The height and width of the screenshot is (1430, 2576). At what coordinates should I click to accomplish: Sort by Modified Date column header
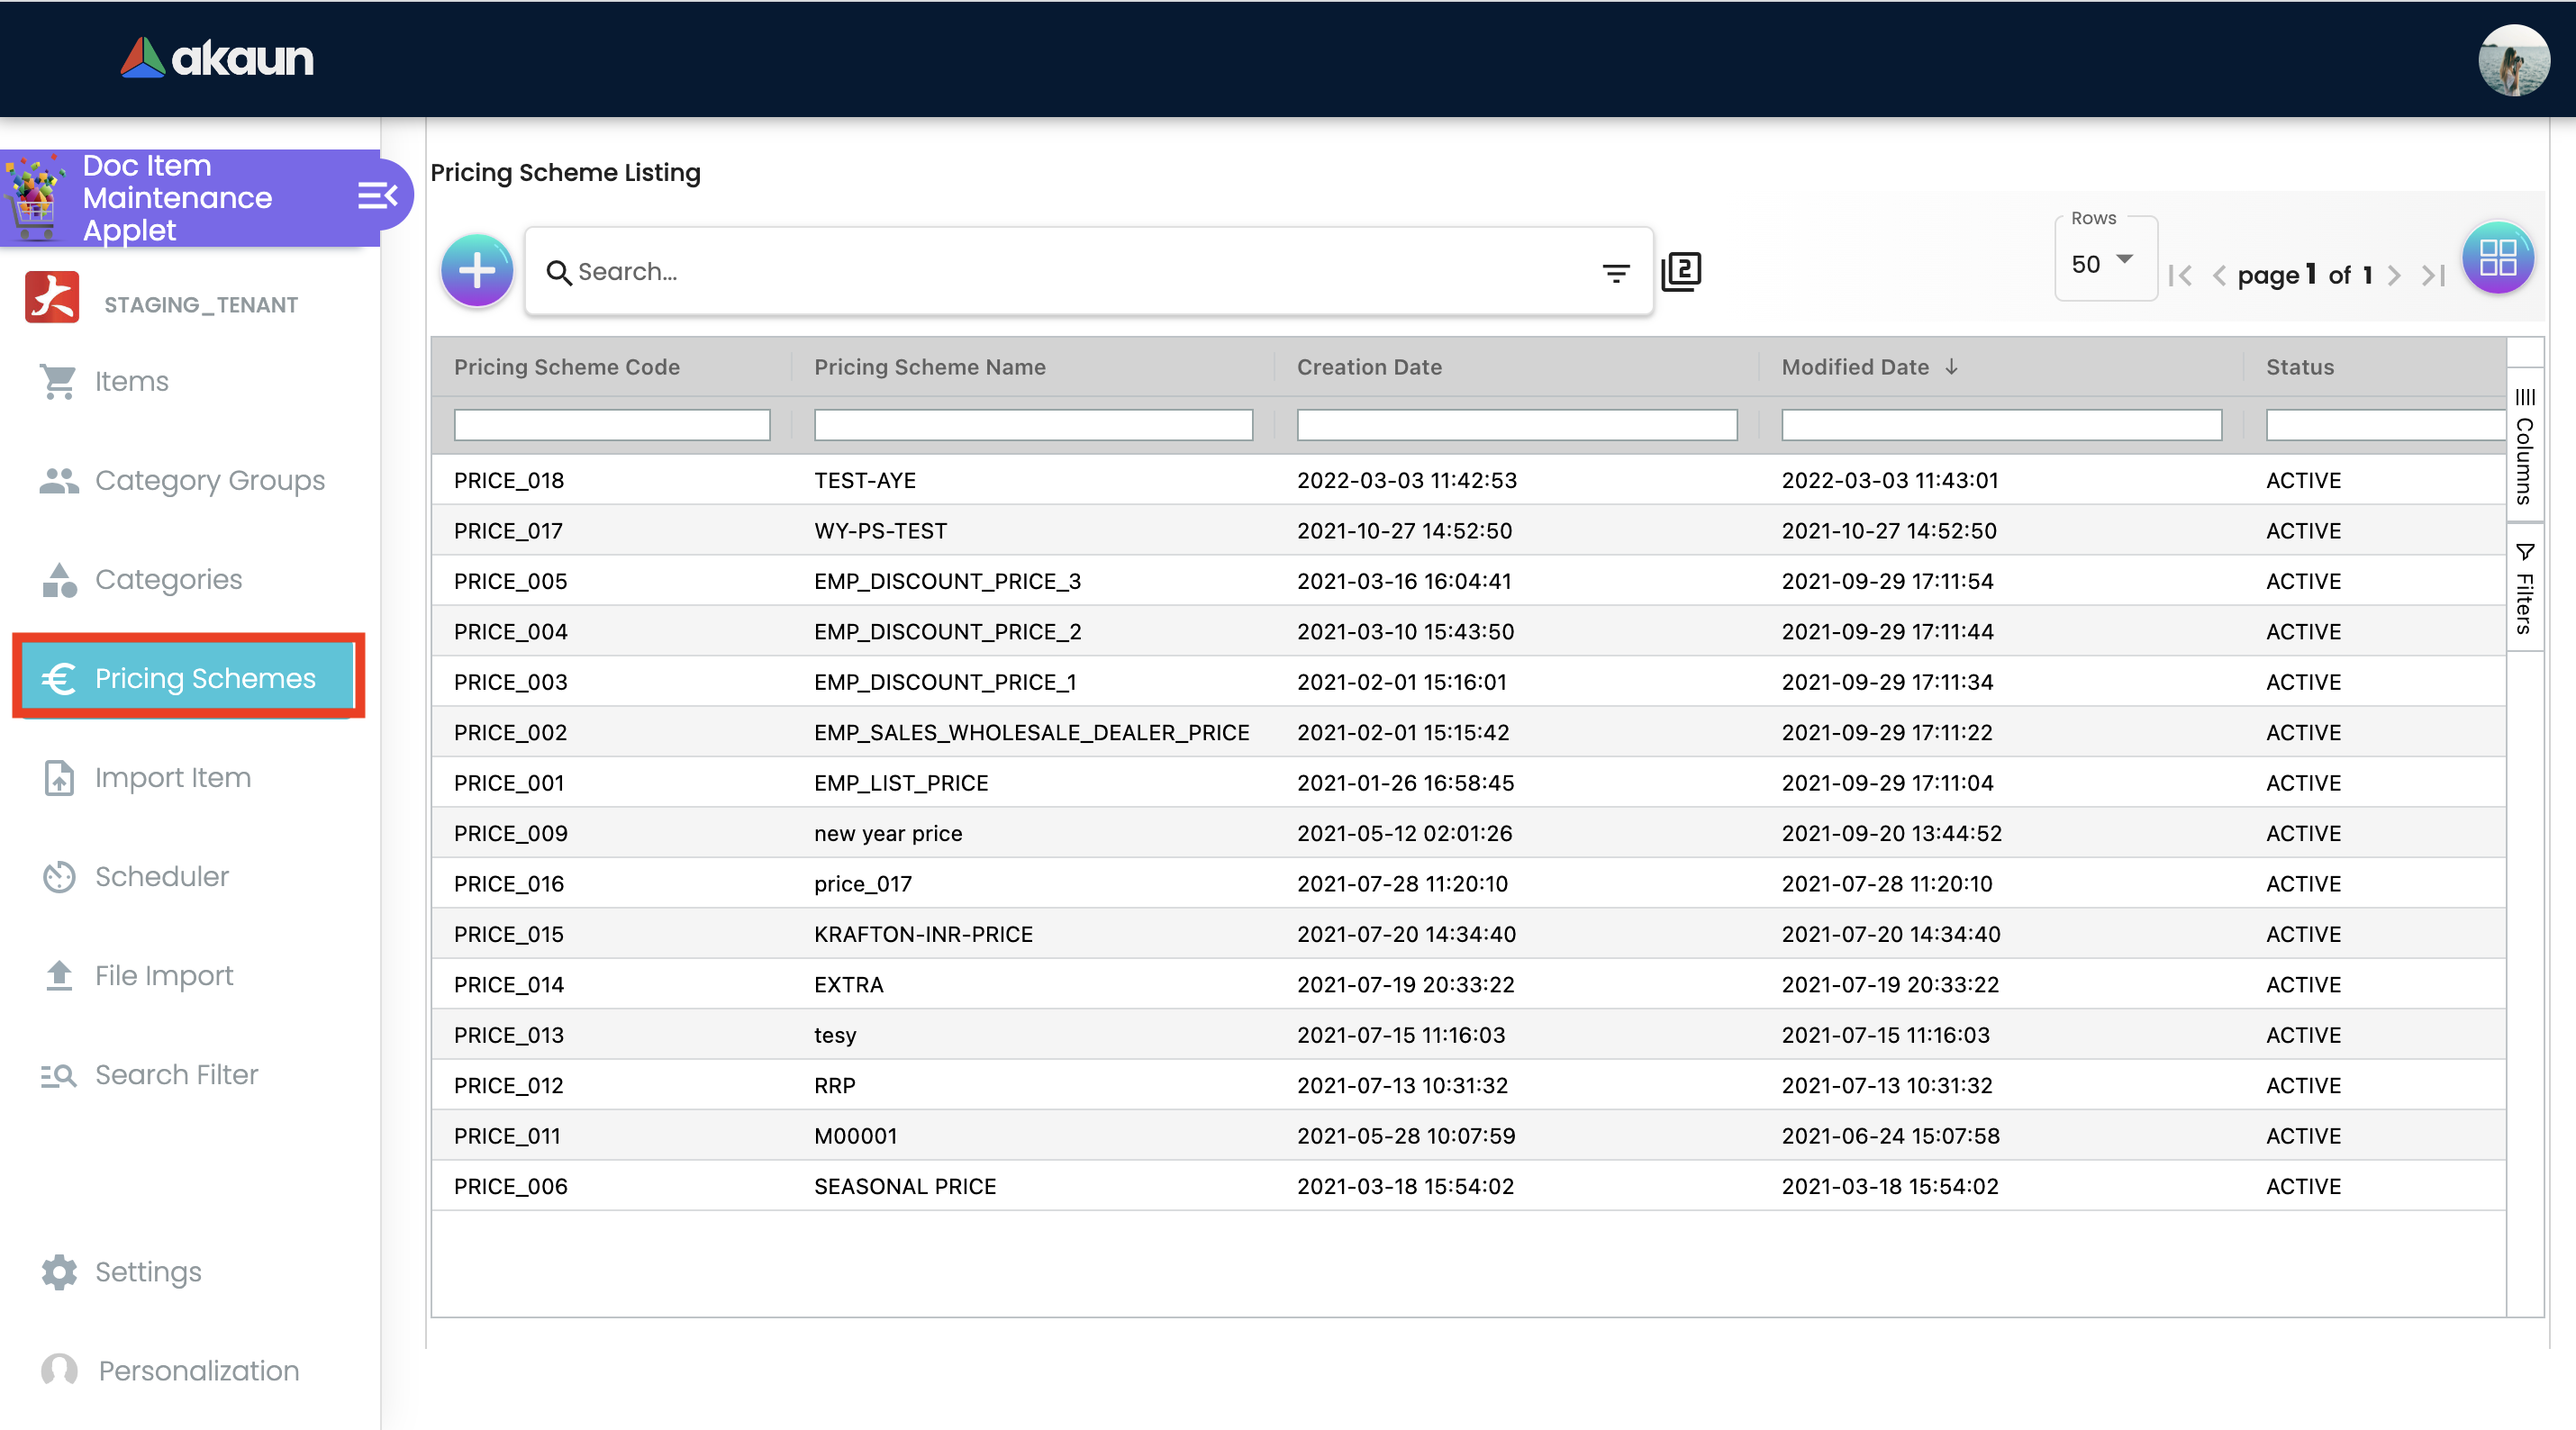click(x=1855, y=367)
